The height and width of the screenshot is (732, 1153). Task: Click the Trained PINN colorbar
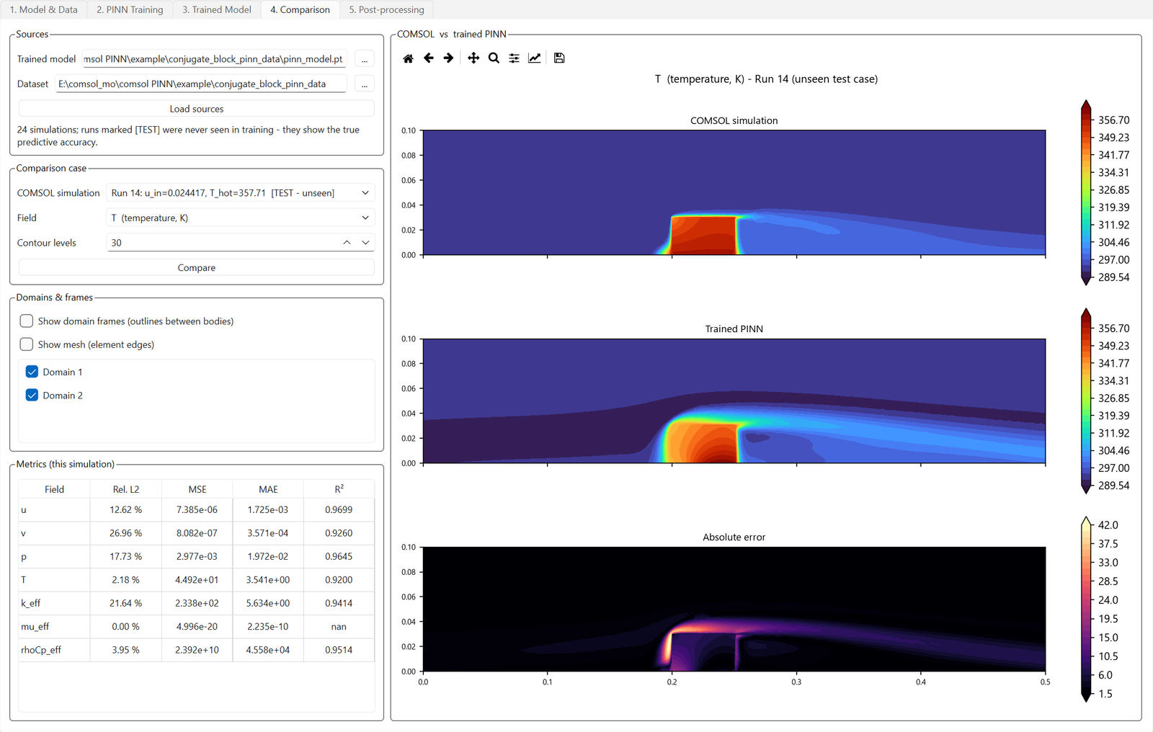coord(1086,401)
